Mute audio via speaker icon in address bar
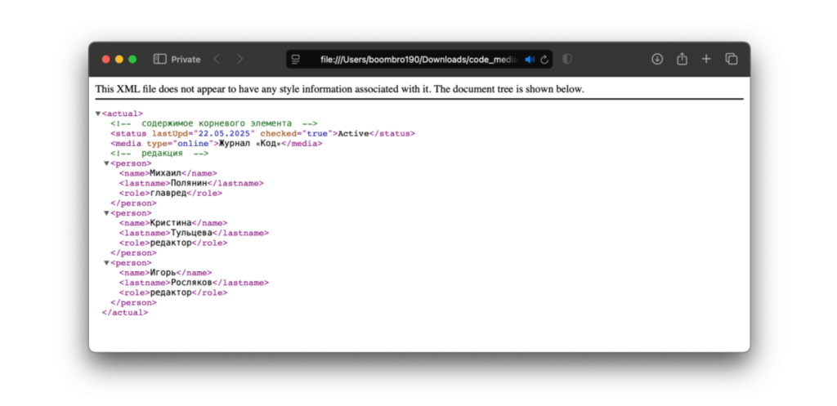Image resolution: width=837 pixels, height=406 pixels. pos(529,60)
